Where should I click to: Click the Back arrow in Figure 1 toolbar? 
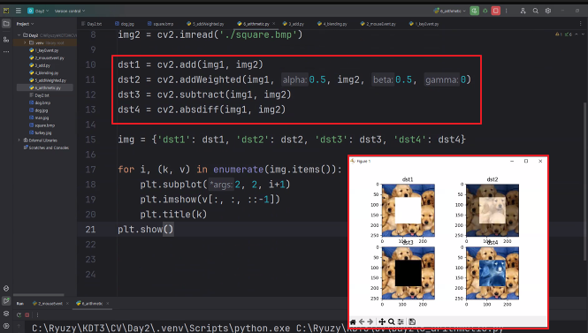coord(362,322)
